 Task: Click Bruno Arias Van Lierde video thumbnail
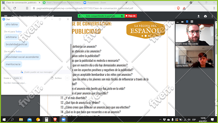[195, 35]
